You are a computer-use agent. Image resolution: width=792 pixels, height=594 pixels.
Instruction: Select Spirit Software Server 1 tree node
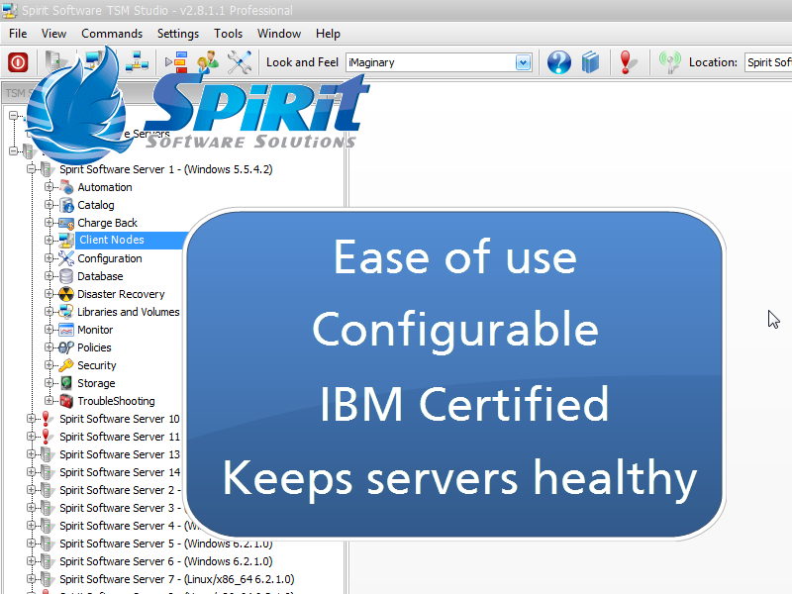[165, 169]
